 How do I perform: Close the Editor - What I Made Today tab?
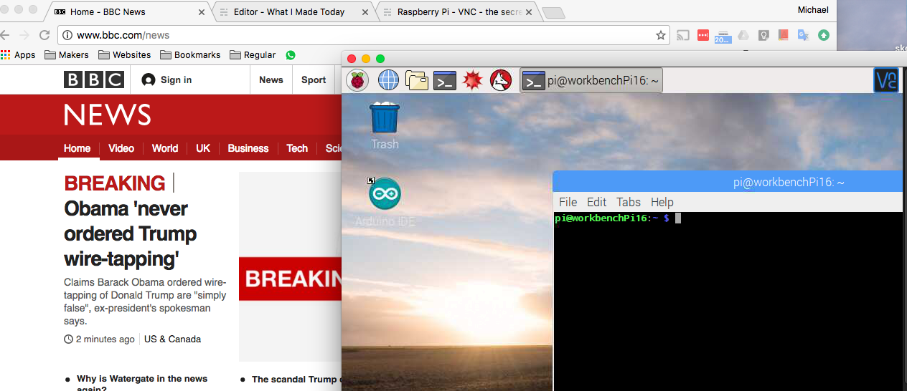click(x=365, y=12)
